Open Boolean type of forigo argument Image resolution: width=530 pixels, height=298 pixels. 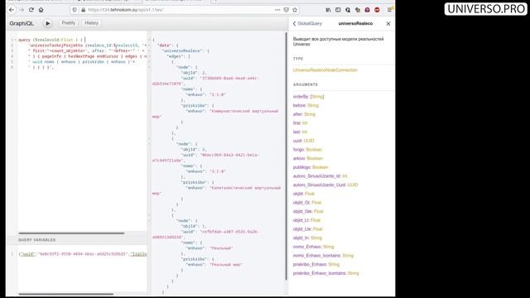[x=314, y=149]
